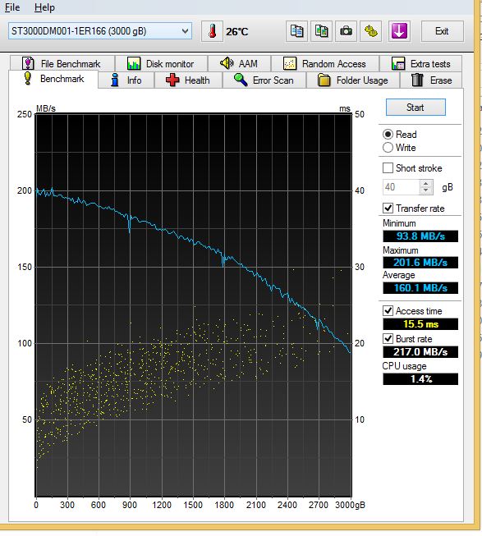Disable the Access time checkbox
The image size is (482, 536).
tap(388, 311)
